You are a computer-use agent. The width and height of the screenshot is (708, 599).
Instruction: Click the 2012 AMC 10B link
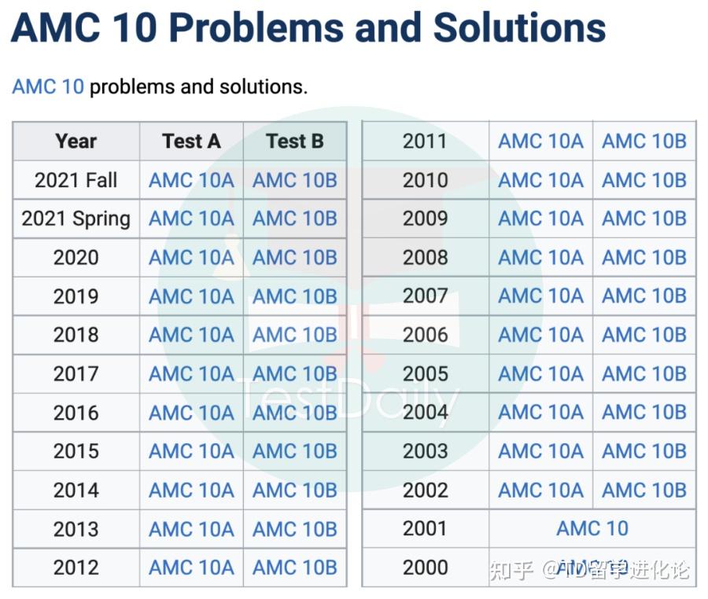coord(295,568)
